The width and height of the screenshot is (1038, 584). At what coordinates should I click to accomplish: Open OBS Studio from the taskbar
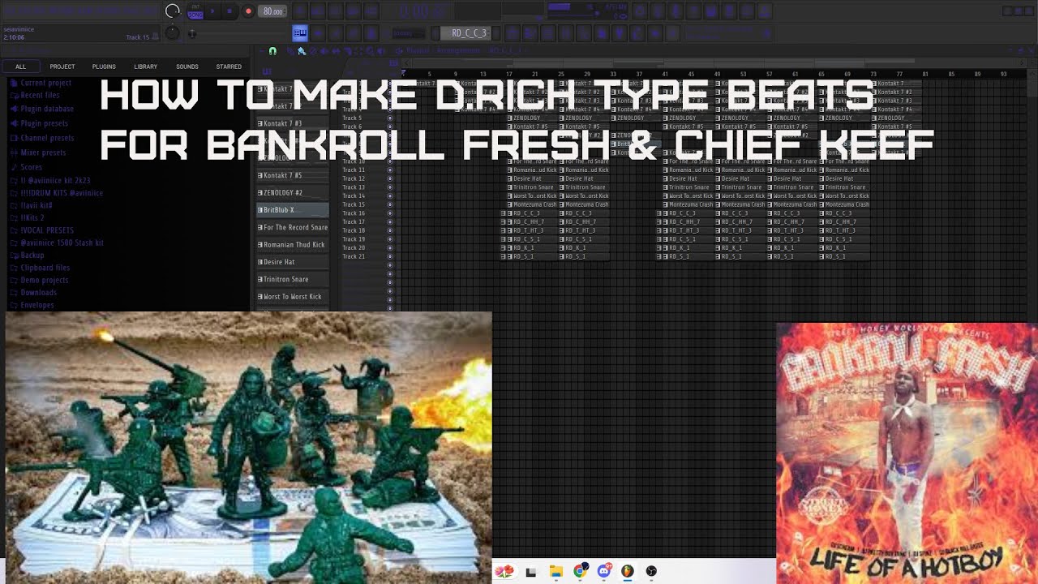(x=651, y=572)
